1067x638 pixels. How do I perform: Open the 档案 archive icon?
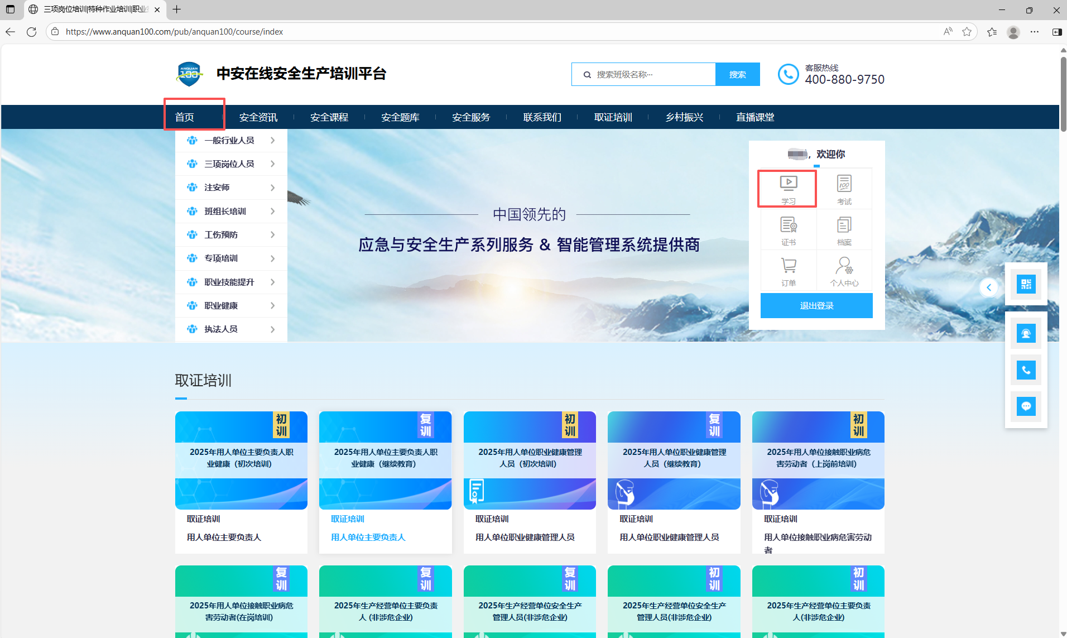(x=844, y=230)
